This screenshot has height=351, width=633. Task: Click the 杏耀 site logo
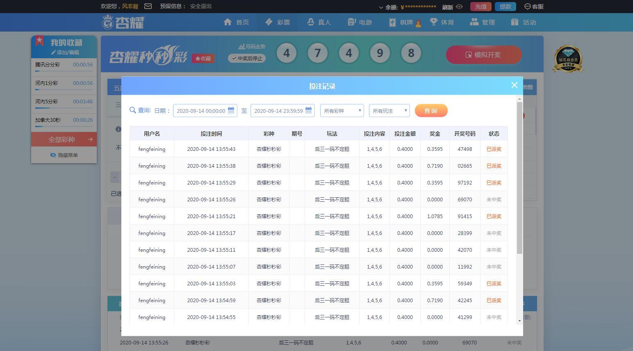coord(123,22)
